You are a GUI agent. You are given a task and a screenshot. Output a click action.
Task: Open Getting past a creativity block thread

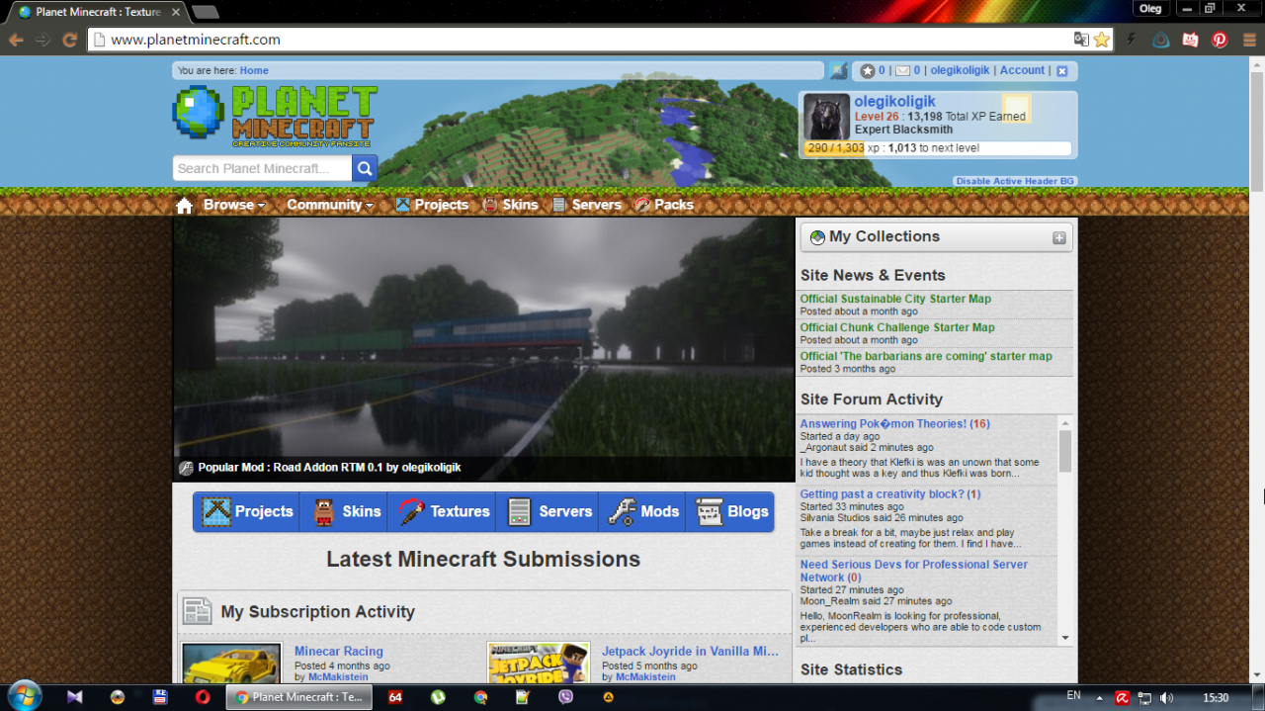coord(890,493)
